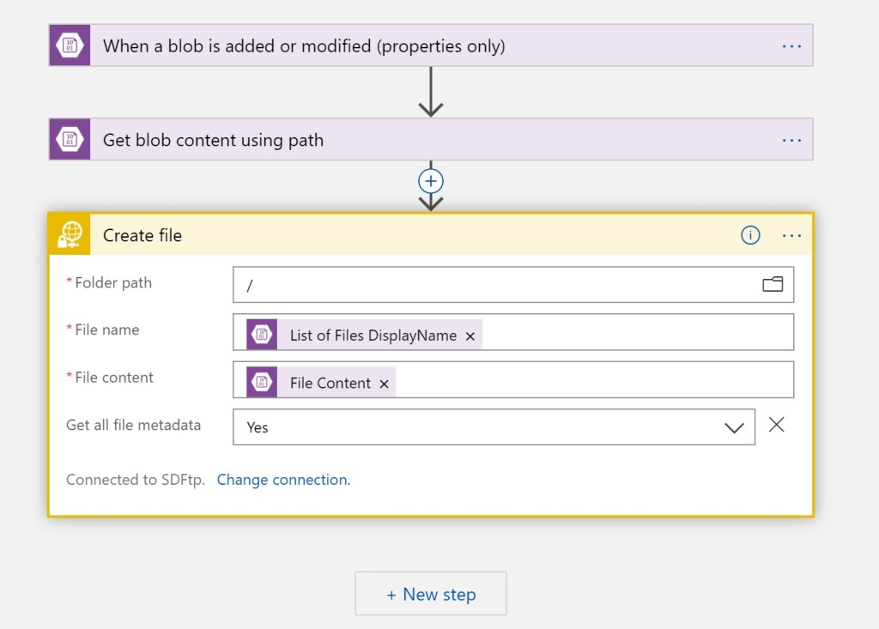Insert a step with the plus circle
The width and height of the screenshot is (879, 629).
430,181
